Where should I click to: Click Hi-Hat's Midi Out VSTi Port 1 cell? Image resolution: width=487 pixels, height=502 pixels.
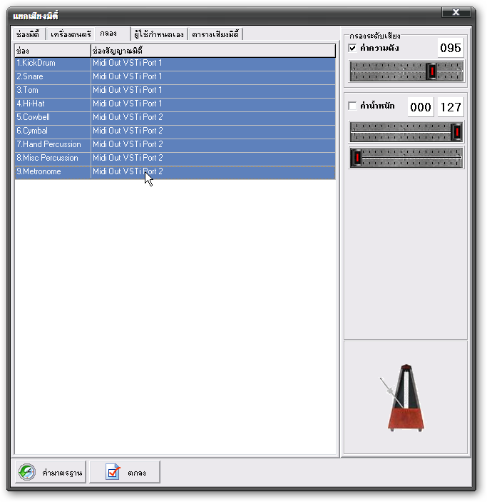click(213, 104)
